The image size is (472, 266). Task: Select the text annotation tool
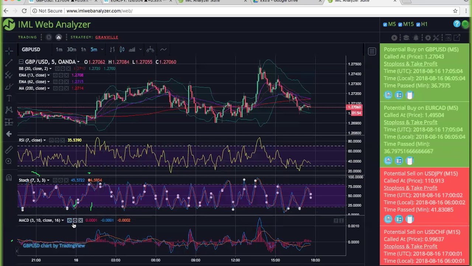(9, 98)
